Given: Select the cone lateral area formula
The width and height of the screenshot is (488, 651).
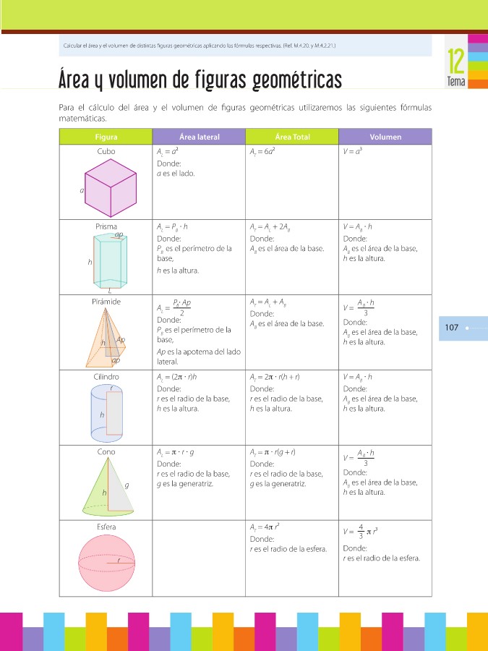Looking at the screenshot, I should [x=176, y=452].
